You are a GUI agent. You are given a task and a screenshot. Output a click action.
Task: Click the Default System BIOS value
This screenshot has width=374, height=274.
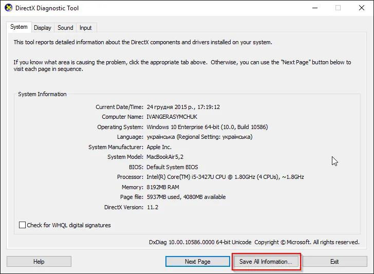[x=172, y=167]
